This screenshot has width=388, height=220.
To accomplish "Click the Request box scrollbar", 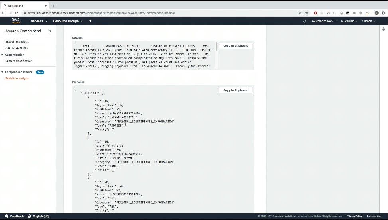I will pos(217,47).
